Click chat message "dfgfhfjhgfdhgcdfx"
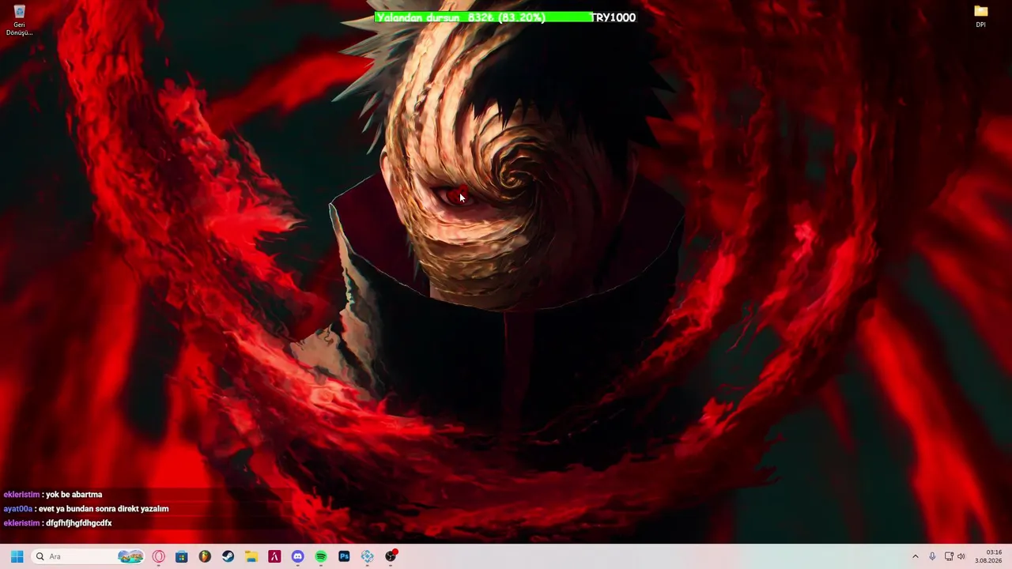The width and height of the screenshot is (1012, 569). pyautogui.click(x=79, y=523)
